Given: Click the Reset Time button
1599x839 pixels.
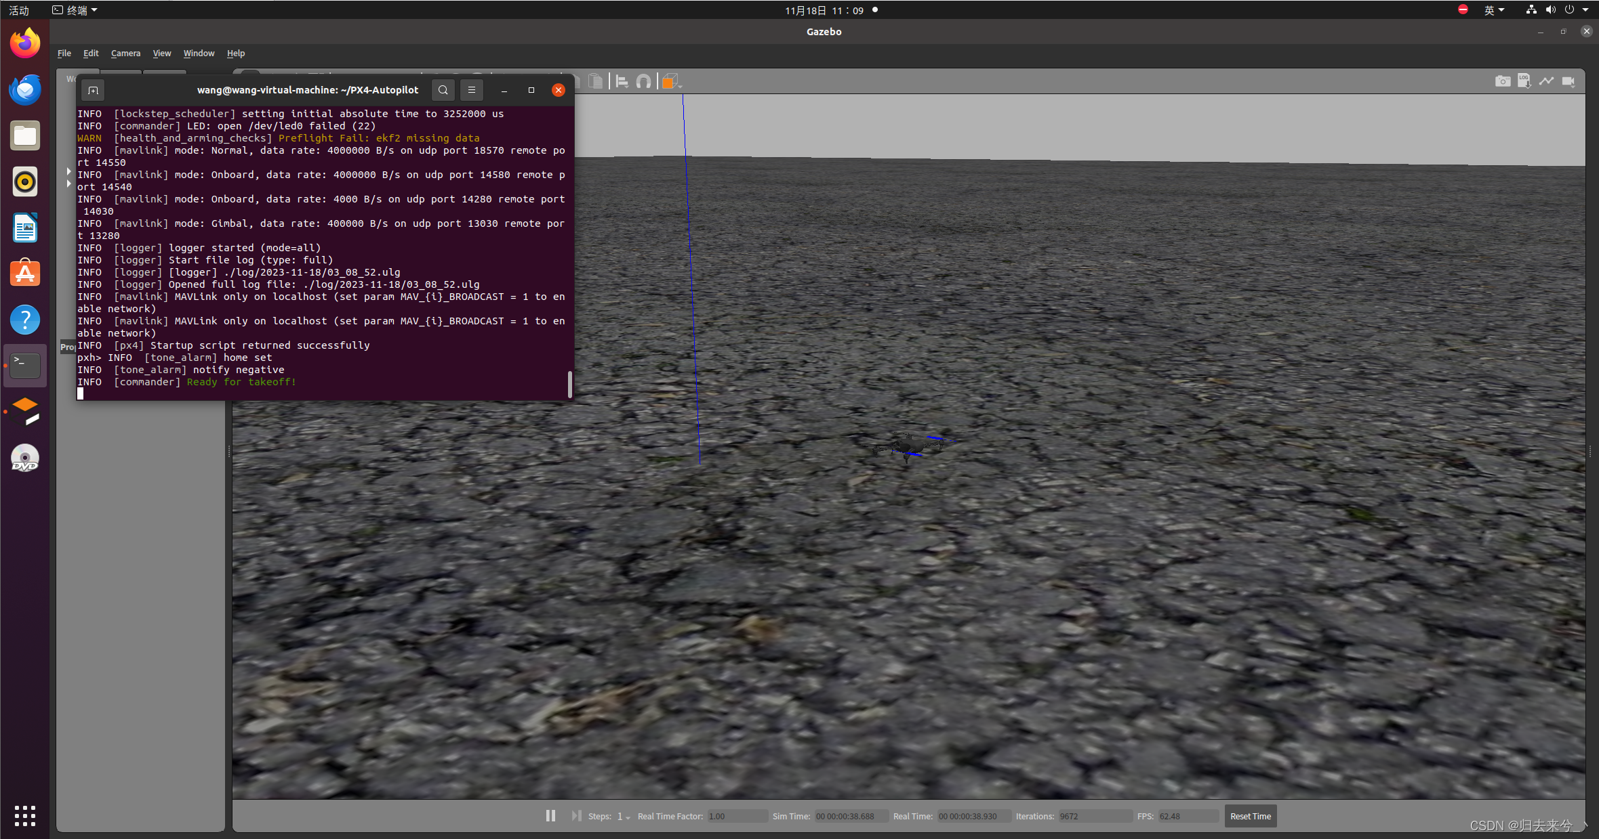Looking at the screenshot, I should (x=1250, y=816).
